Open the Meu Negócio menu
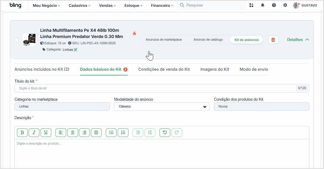 tap(46, 6)
